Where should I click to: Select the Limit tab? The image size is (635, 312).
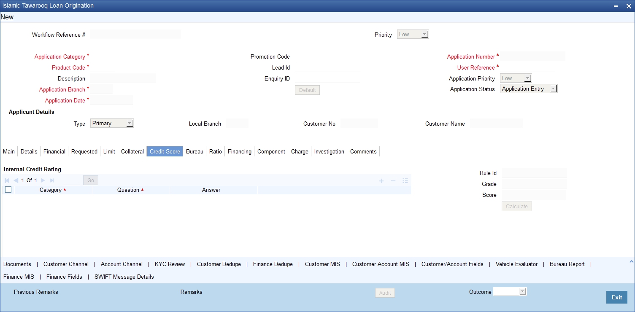click(x=109, y=151)
